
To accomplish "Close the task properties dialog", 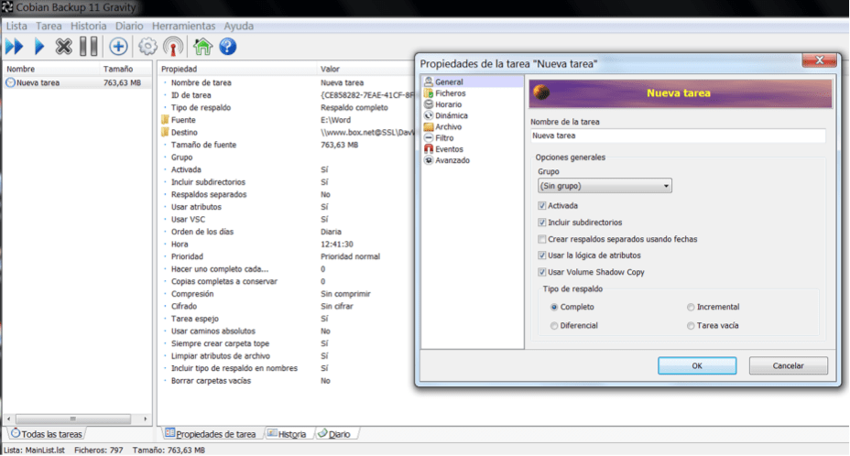I will click(819, 60).
